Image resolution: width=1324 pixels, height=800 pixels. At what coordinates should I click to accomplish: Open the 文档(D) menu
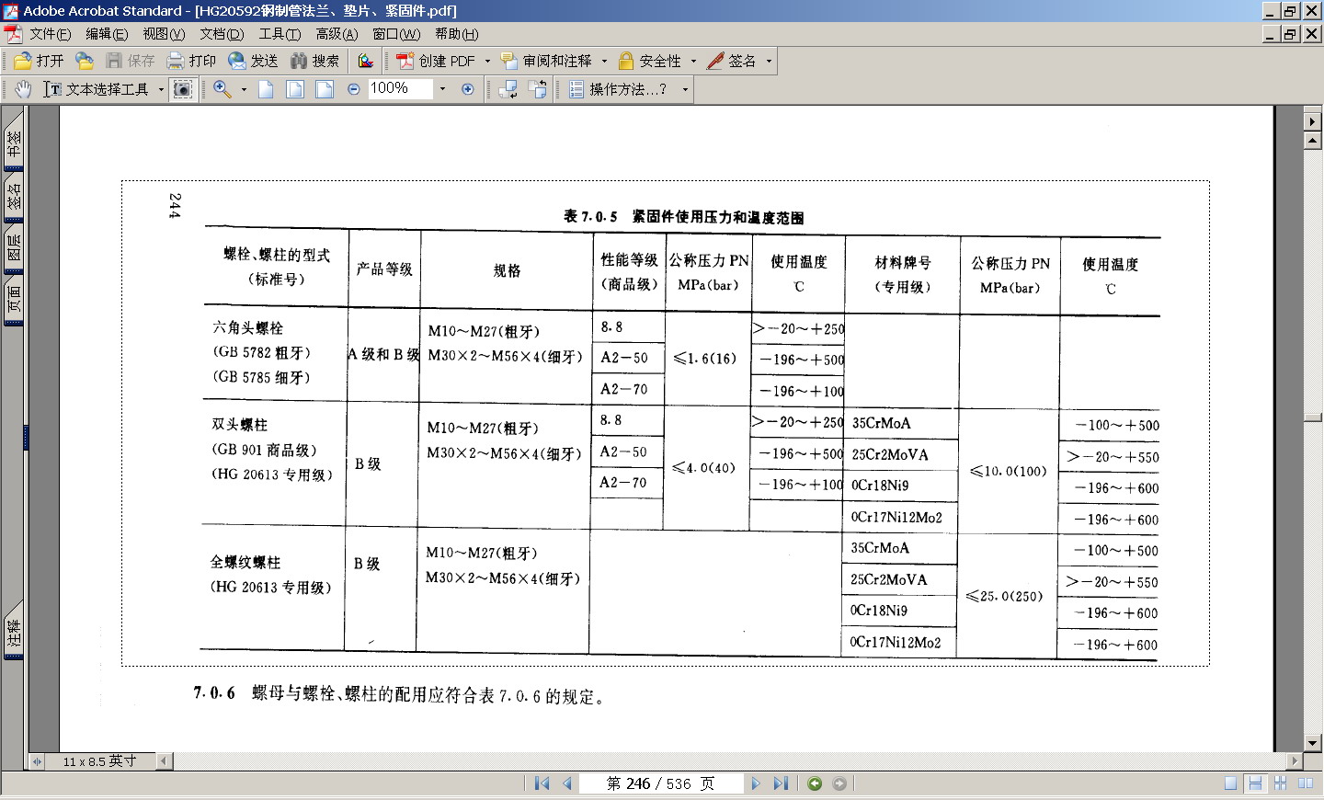point(222,34)
